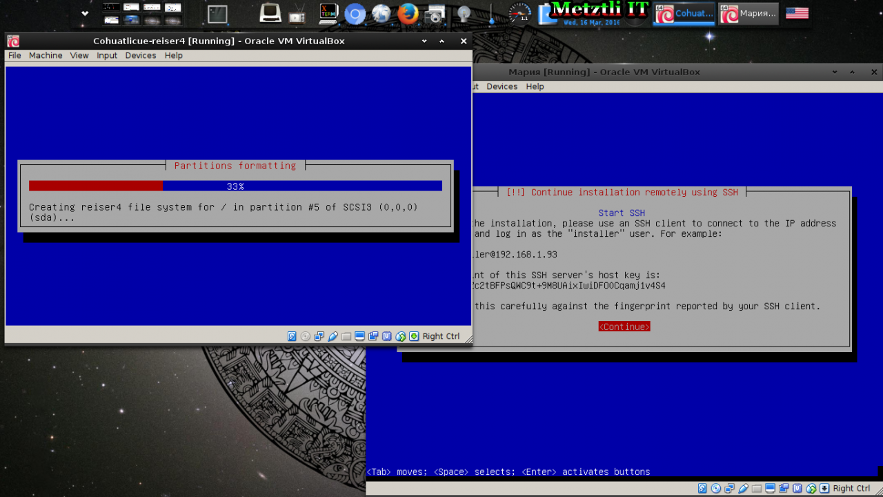This screenshot has width=883, height=497.
Task: Launch XTerm from the top panel
Action: pos(329,13)
